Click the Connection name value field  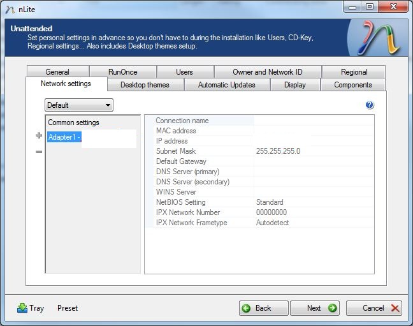coord(314,121)
